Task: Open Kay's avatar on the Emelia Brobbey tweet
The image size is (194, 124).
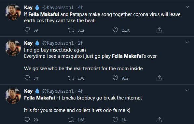Action: coord(13,96)
